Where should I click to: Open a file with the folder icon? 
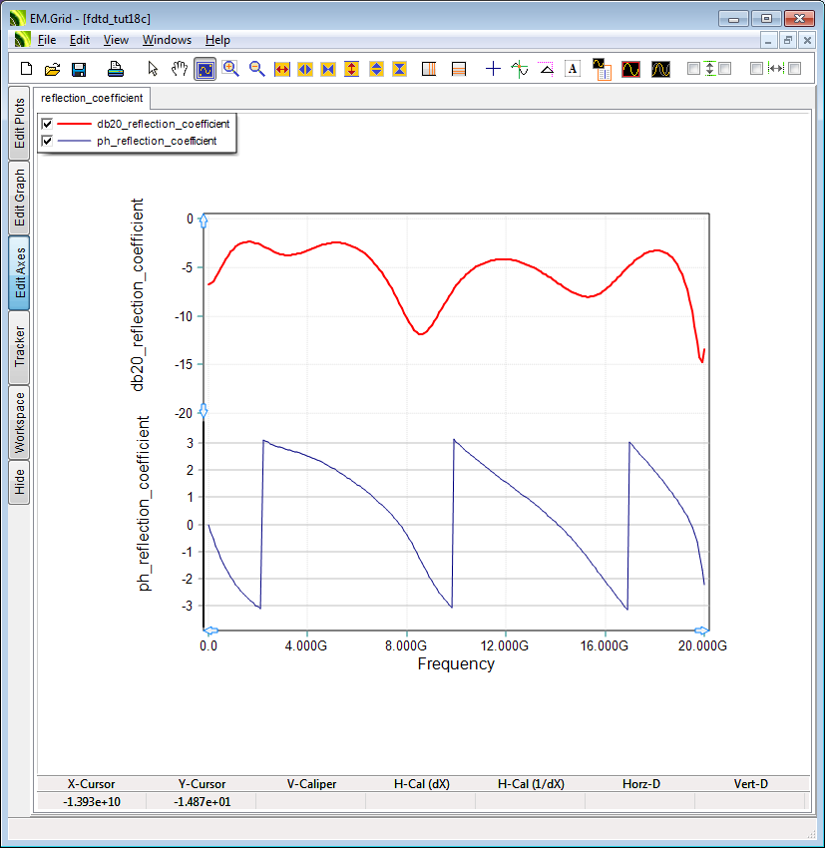tap(53, 69)
